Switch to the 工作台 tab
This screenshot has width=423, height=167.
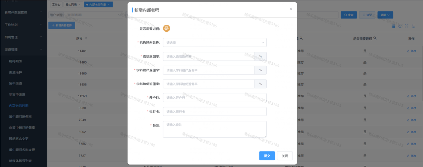point(56,5)
